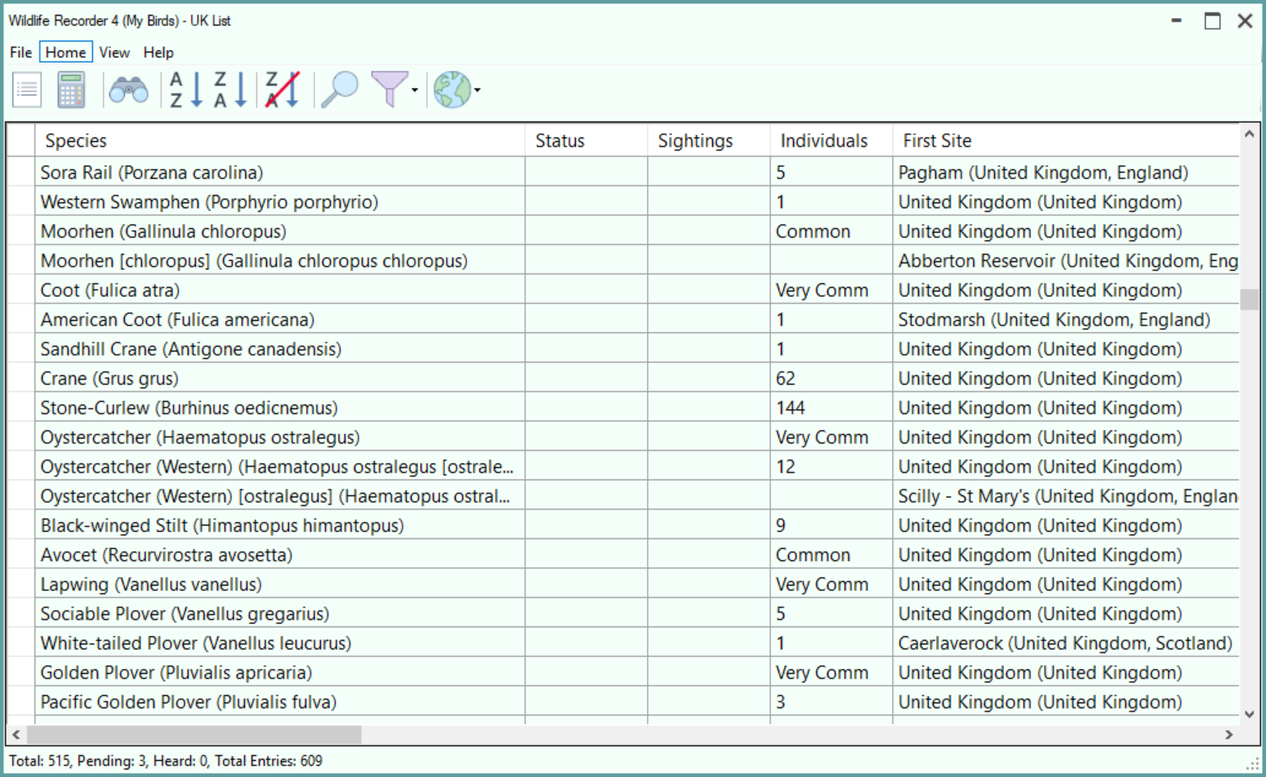
Task: Open the calculator icon in toolbar
Action: pyautogui.click(x=71, y=90)
